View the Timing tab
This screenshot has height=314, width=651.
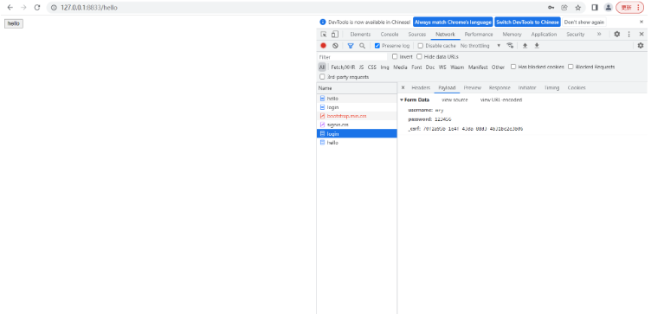pos(551,87)
